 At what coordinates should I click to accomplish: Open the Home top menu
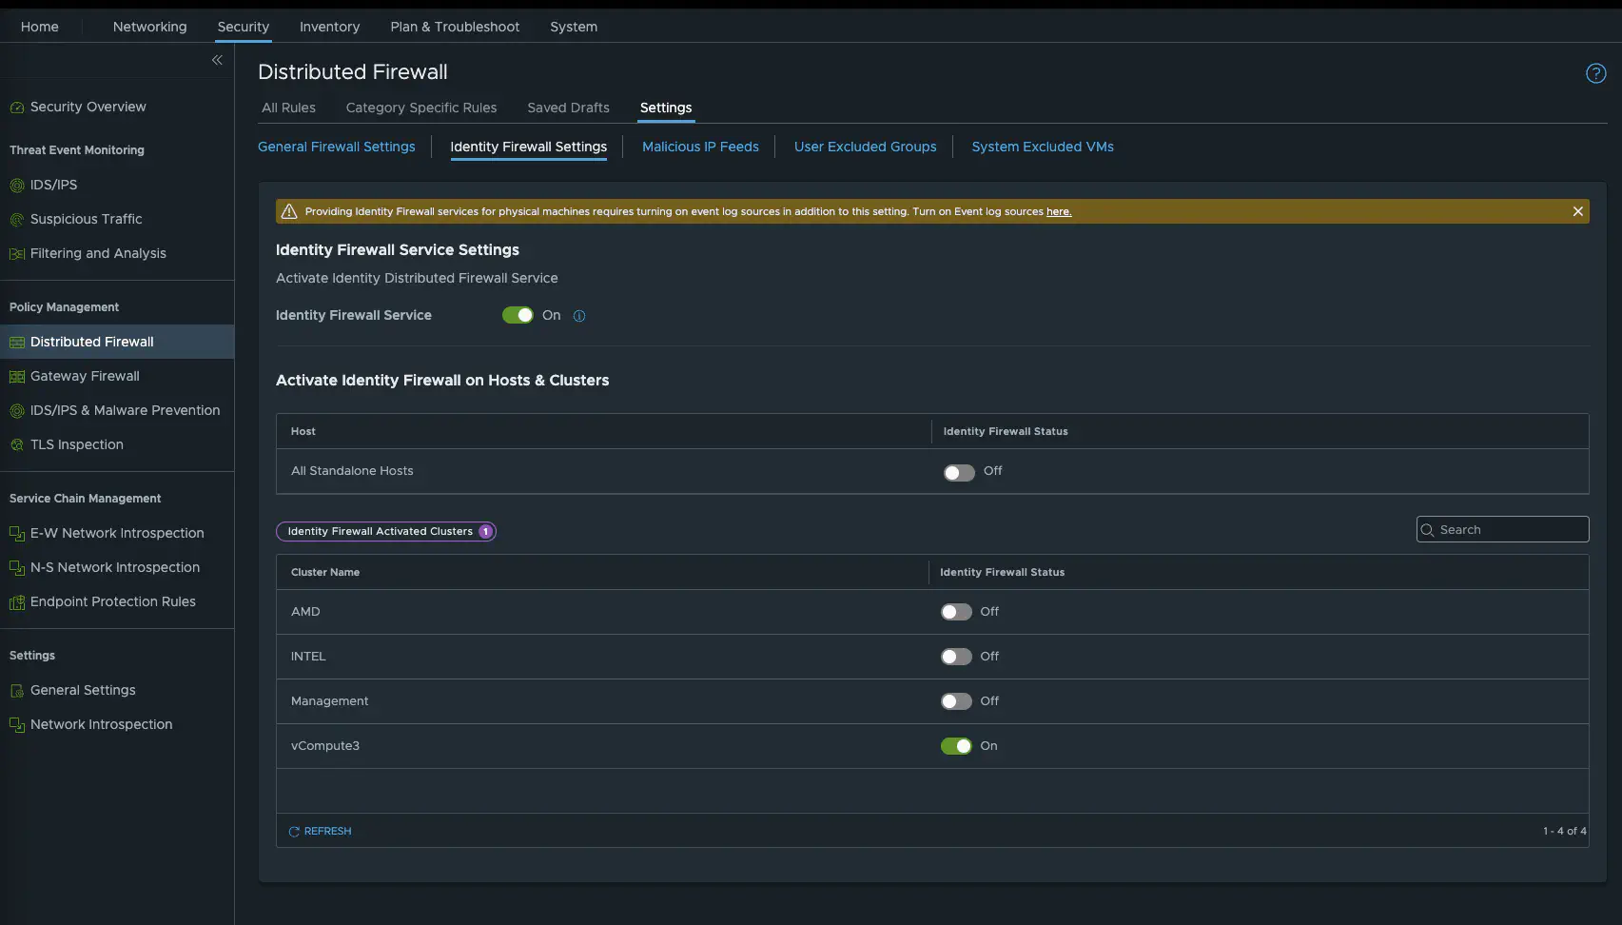(x=40, y=27)
